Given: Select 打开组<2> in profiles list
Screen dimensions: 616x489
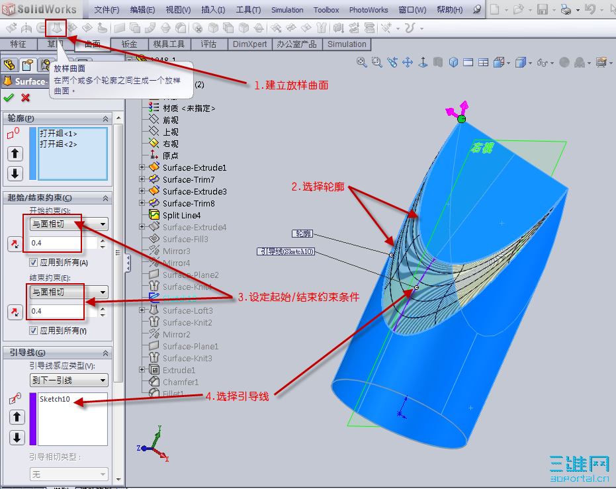Looking at the screenshot, I should (x=58, y=144).
